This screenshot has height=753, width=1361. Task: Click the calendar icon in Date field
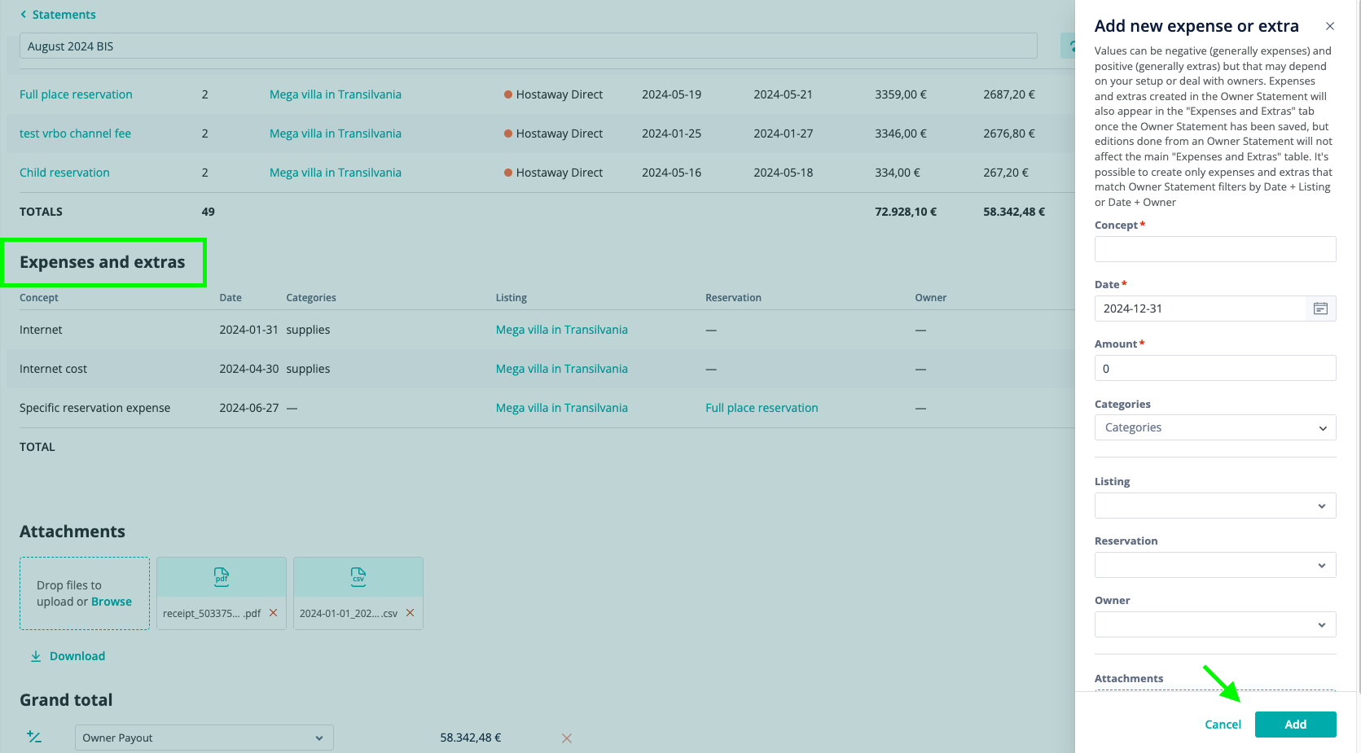coord(1320,309)
